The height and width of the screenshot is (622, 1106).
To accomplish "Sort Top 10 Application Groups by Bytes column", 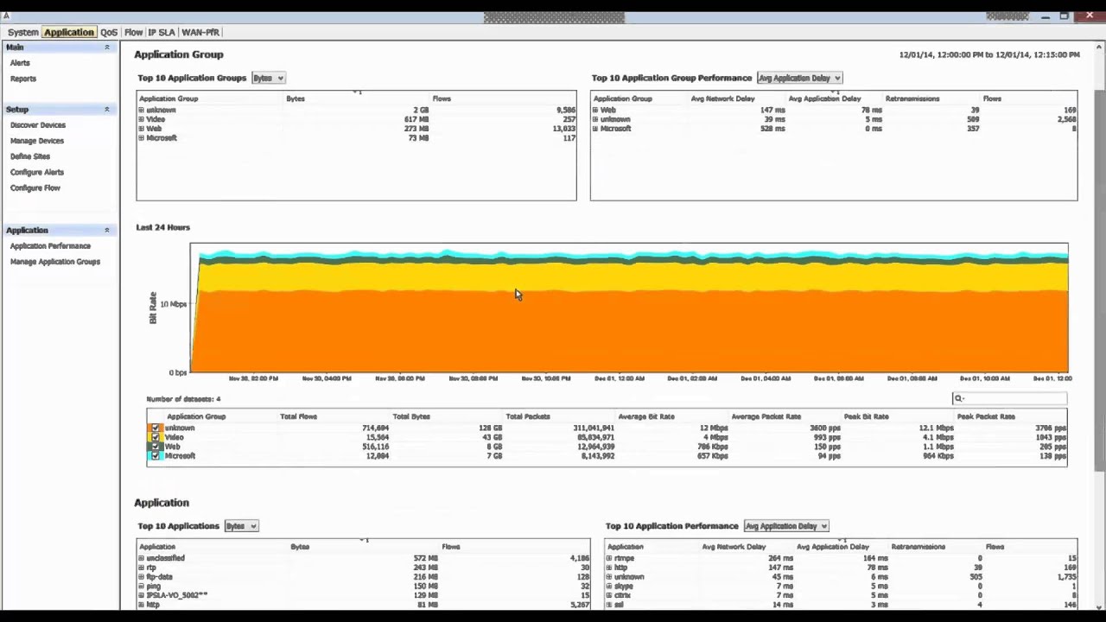I will (296, 98).
